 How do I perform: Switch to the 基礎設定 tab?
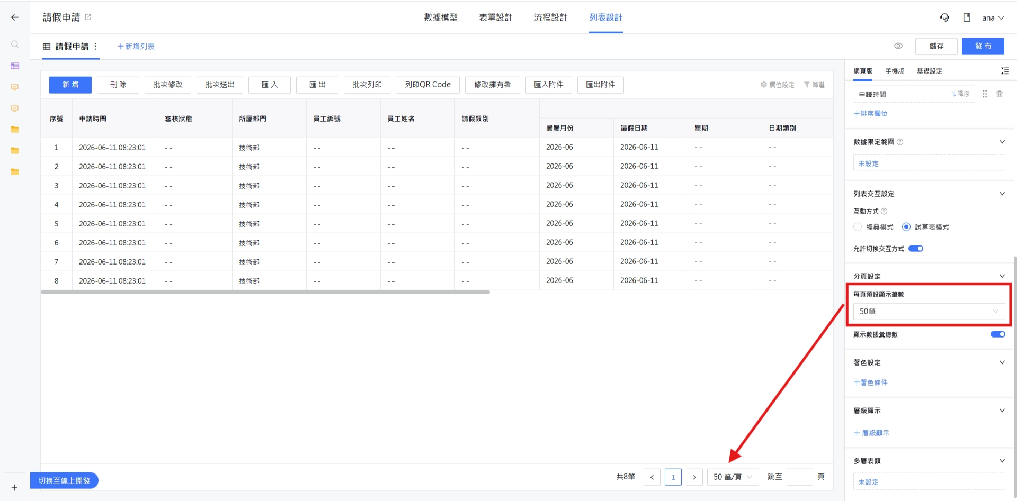(930, 71)
